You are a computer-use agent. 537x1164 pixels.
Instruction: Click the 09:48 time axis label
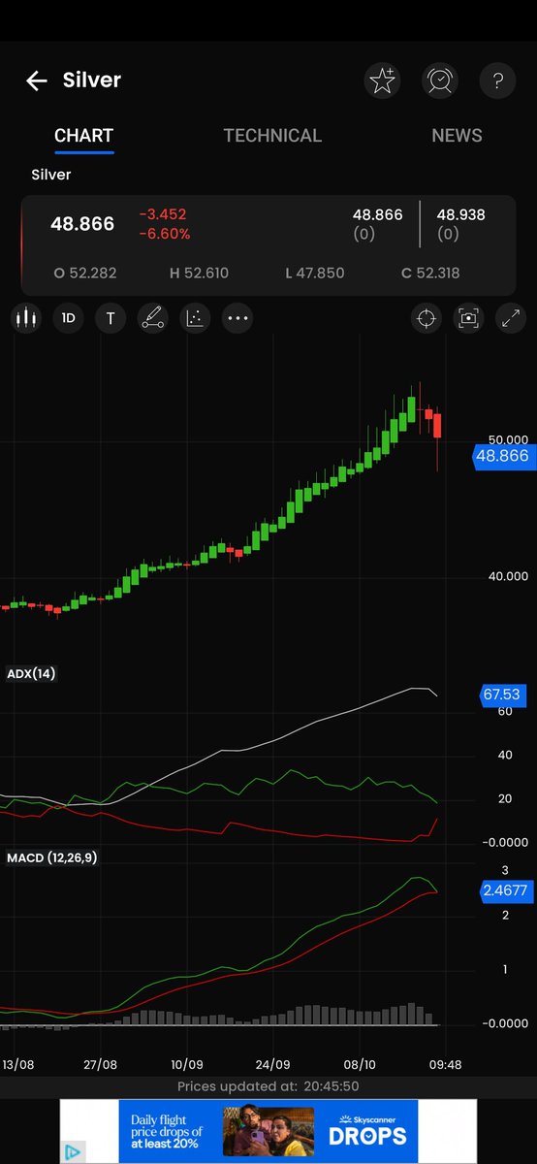pos(446,1063)
